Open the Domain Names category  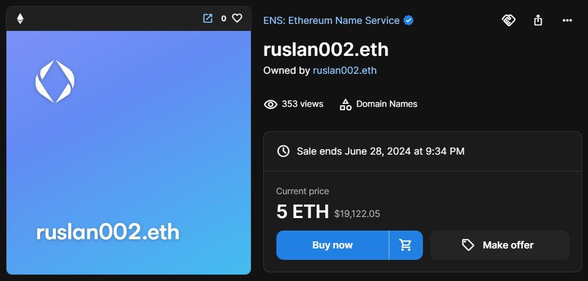[x=387, y=104]
